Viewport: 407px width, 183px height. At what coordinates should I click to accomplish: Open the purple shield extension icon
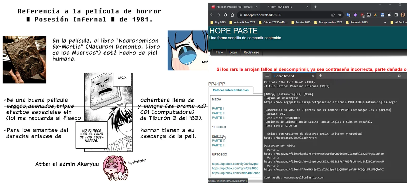(355, 15)
